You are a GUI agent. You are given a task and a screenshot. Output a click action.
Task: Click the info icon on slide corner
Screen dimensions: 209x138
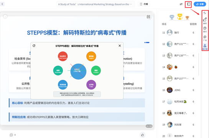pos(5,16)
